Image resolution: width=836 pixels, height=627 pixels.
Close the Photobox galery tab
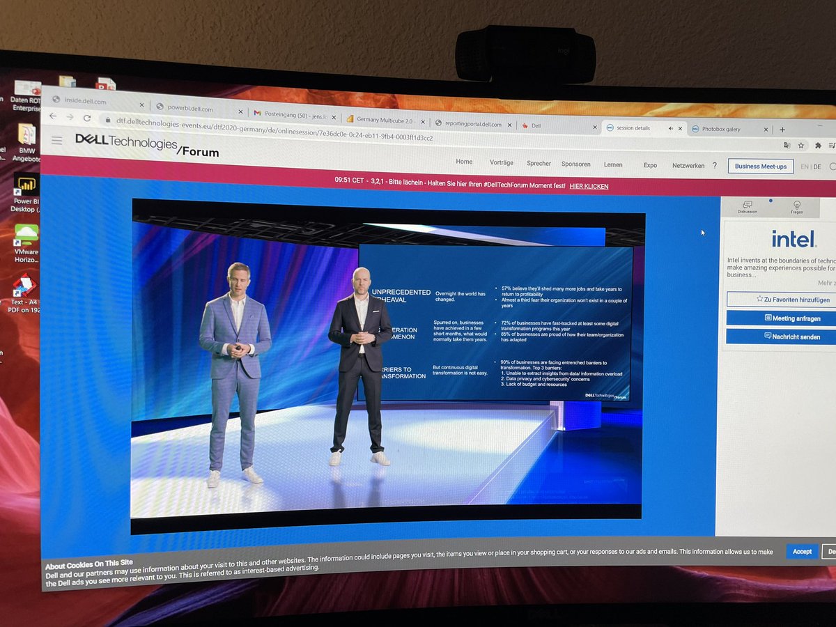[x=766, y=130]
